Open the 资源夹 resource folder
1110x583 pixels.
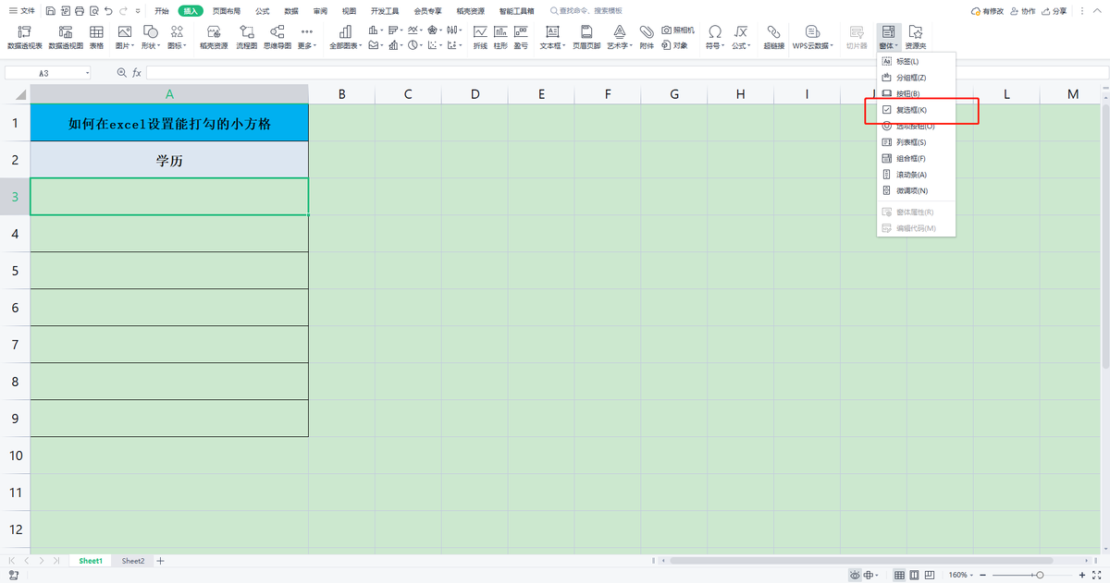[x=916, y=37]
